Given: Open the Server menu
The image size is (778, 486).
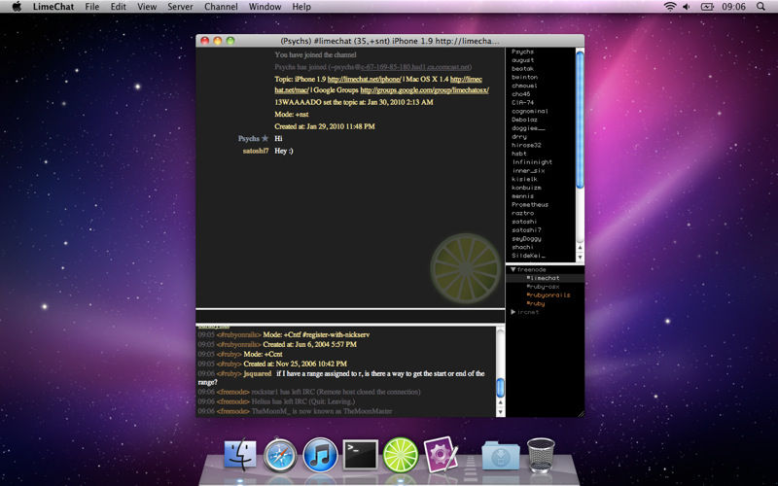Looking at the screenshot, I should point(180,7).
